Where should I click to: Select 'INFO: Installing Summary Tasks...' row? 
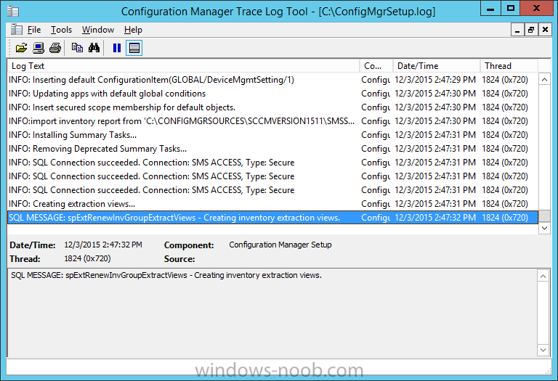272,135
